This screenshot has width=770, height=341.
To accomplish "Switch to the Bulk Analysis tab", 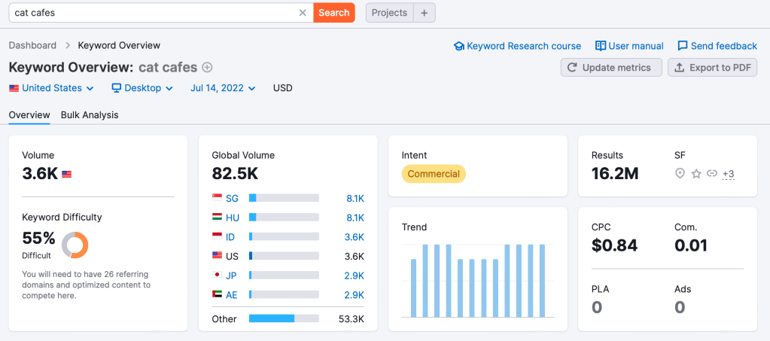I will 90,115.
